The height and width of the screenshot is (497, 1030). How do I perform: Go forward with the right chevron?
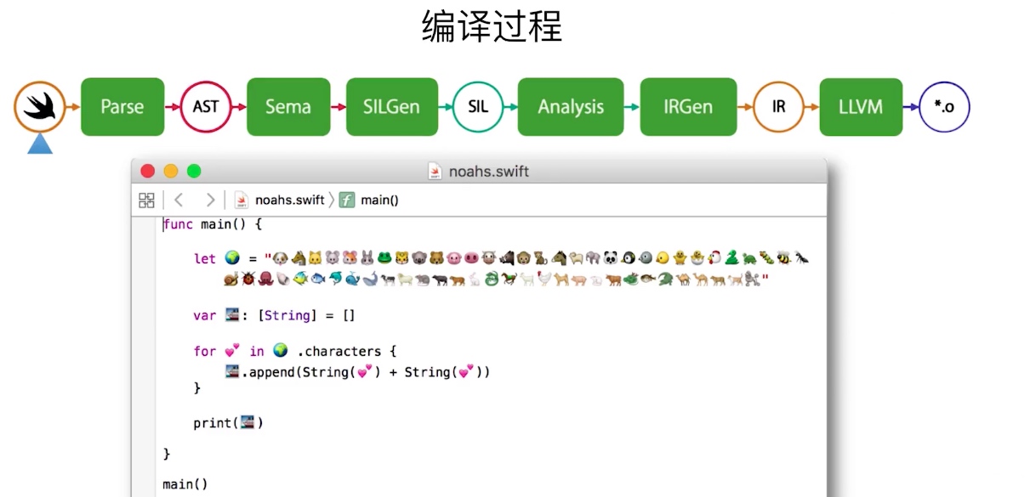click(210, 200)
